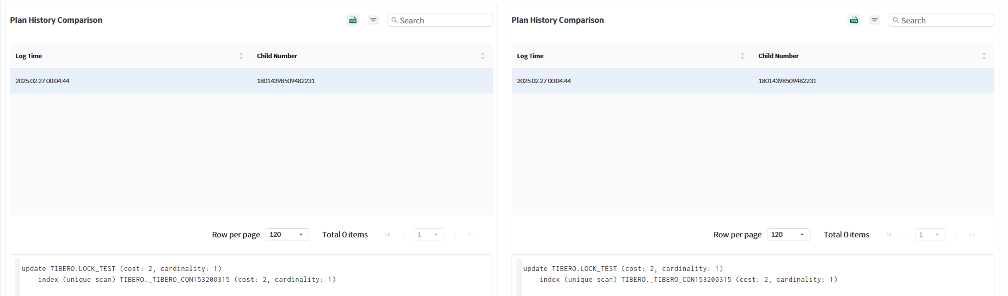Go to next page in right pagination
Viewport: 1008px width, 296px height.
pos(956,235)
